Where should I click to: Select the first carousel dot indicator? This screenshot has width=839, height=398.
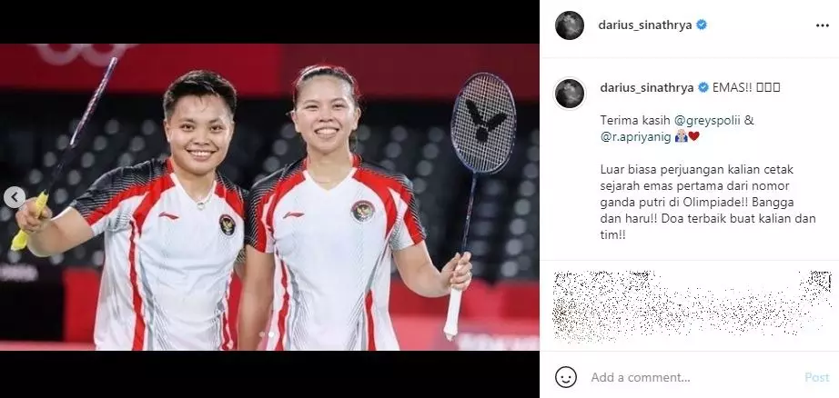pyautogui.click(x=262, y=334)
